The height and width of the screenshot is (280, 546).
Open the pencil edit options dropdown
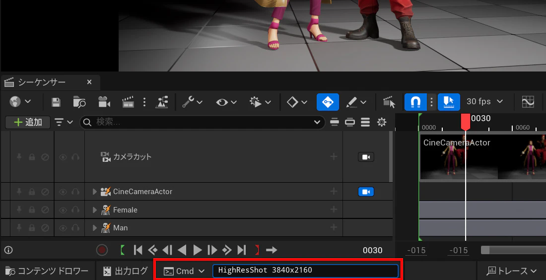[x=356, y=102]
